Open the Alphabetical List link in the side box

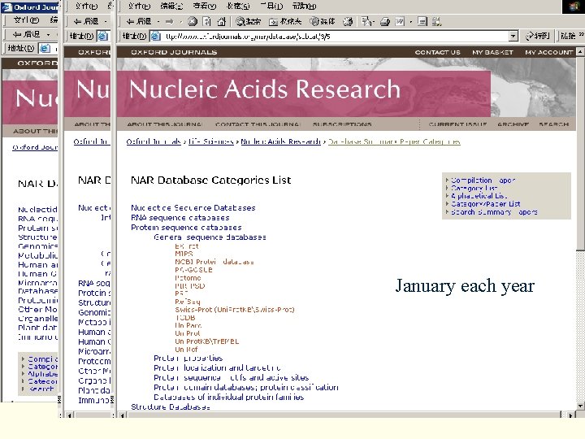point(479,196)
